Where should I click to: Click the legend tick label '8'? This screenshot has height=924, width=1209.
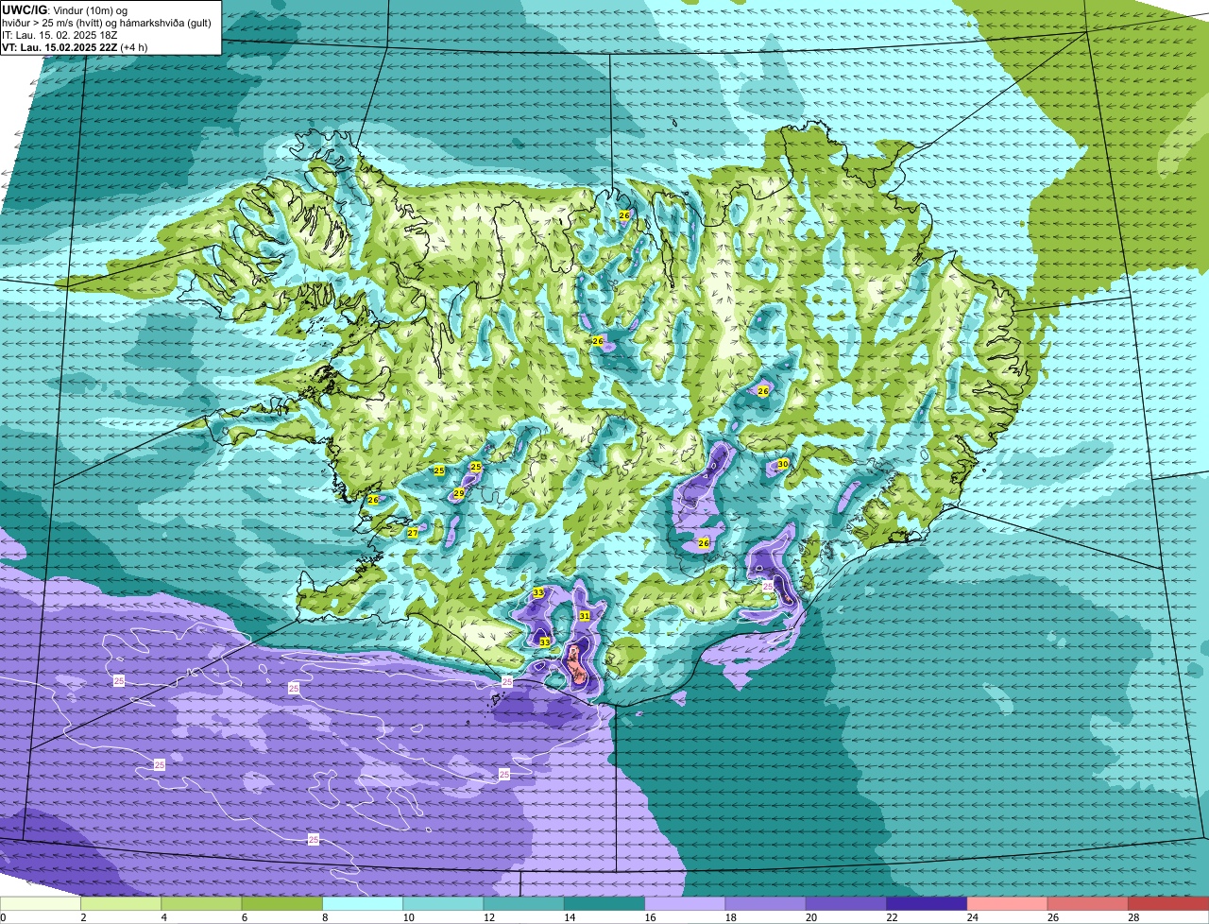click(325, 917)
